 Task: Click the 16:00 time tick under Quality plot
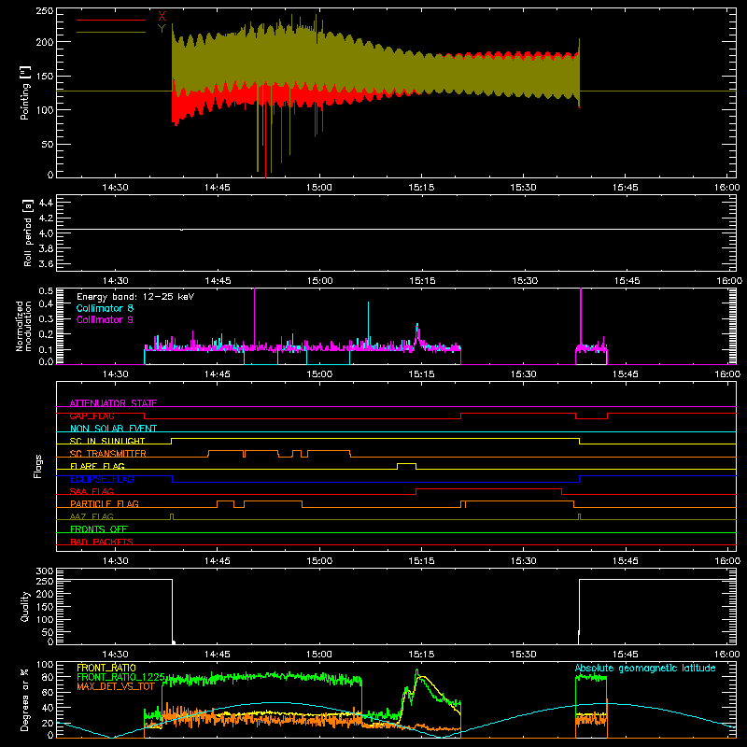point(727,655)
